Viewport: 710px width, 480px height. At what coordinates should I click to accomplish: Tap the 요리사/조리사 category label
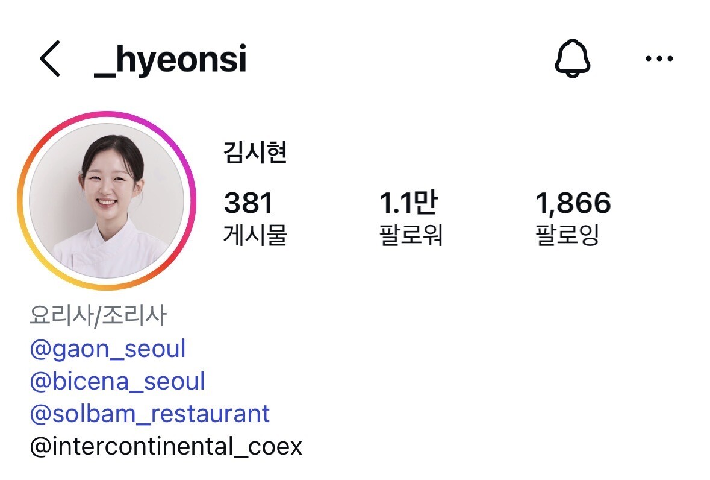pos(98,315)
